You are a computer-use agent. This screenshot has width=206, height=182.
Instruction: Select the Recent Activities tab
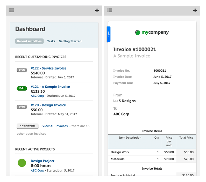[x=29, y=41]
